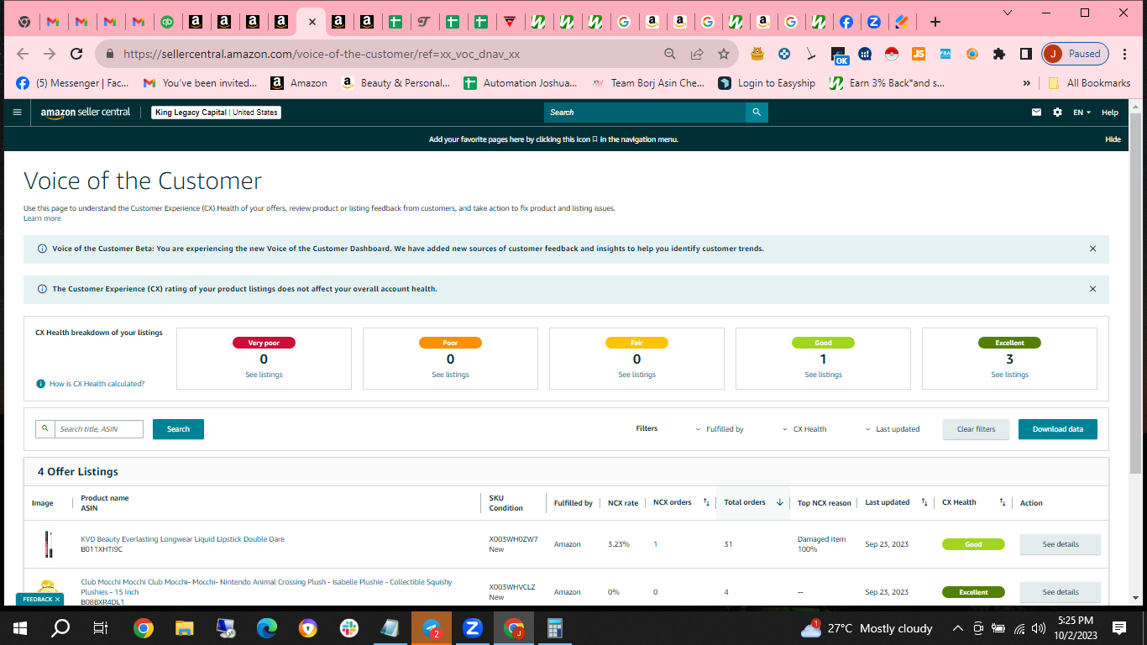Click the Help link in header

1110,112
